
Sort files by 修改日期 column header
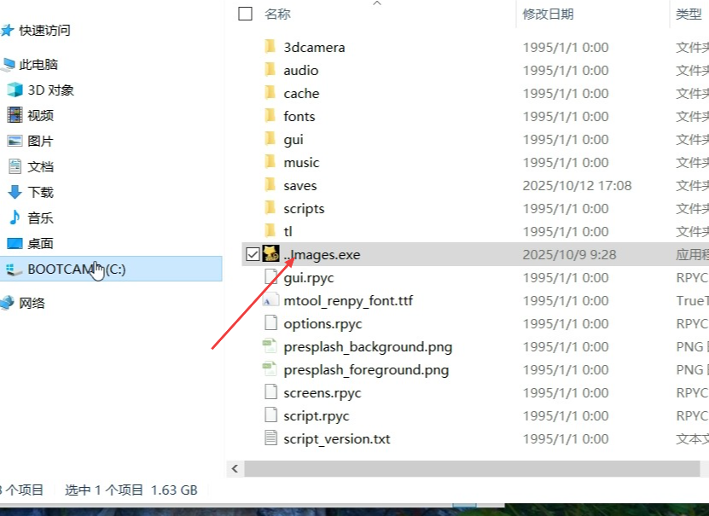[548, 14]
